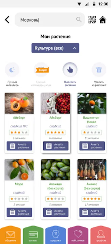Viewport: 111px width, 244px height.
Task: Click the chevron in Культура dropdown
Action: click(x=75, y=48)
